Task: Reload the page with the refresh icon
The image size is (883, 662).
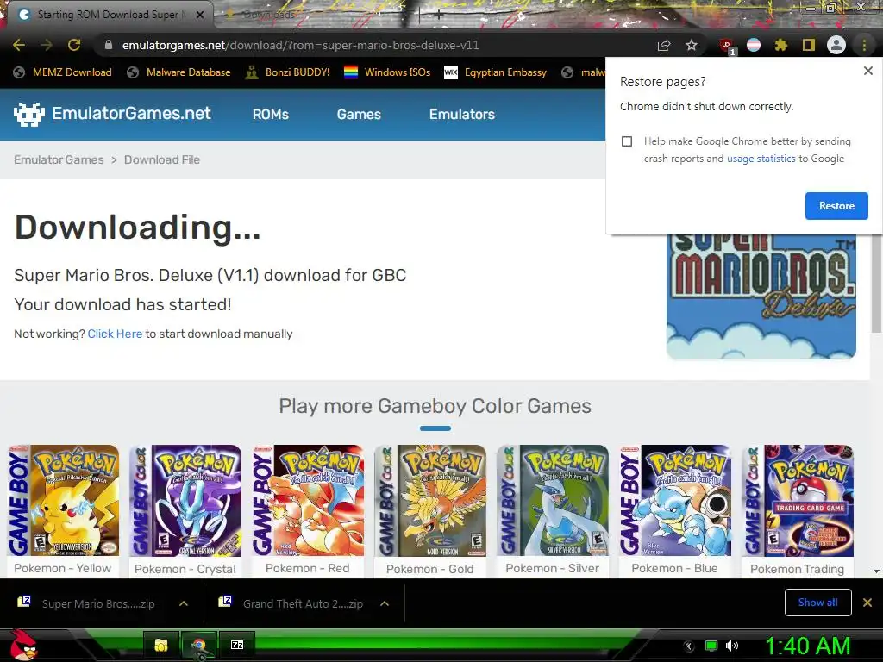Action: tap(74, 45)
